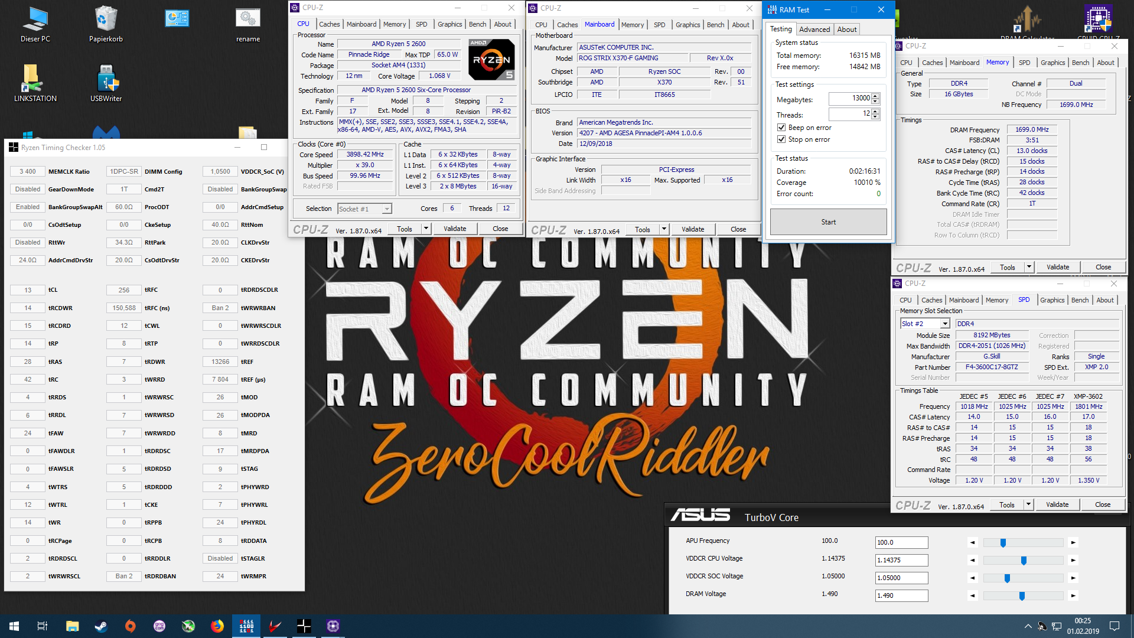This screenshot has height=638, width=1134.
Task: Switch to Mainboard tab in CPU-Z SPD window
Action: (963, 300)
